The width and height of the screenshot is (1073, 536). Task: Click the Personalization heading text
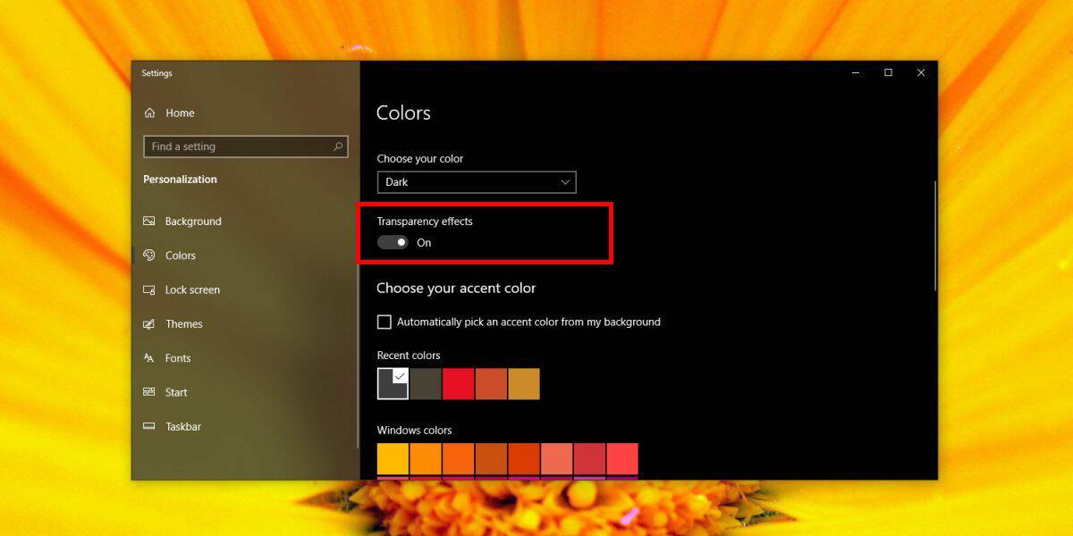180,180
